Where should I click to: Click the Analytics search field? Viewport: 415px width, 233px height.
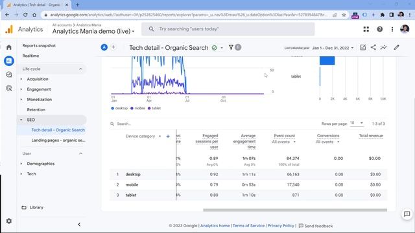228,29
